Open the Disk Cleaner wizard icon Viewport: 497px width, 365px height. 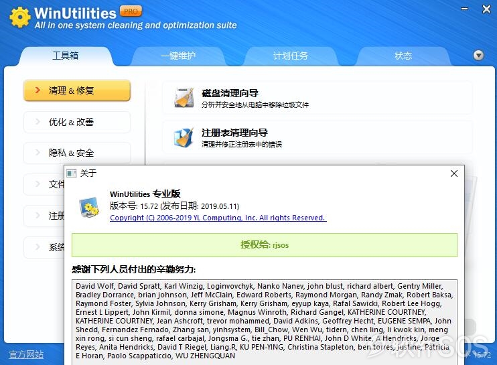point(184,98)
